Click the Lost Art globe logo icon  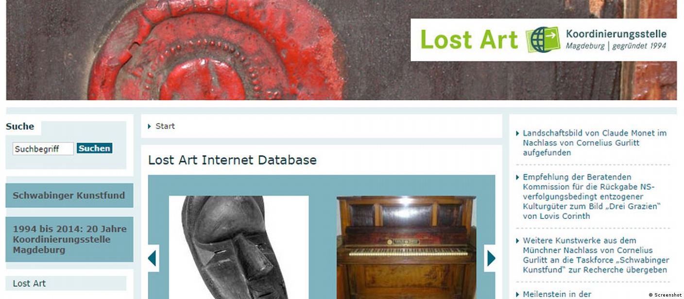tap(543, 39)
